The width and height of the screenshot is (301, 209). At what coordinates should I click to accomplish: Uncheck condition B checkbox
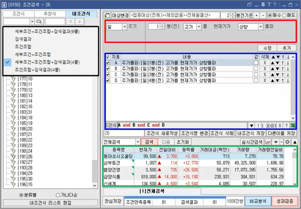point(108,69)
